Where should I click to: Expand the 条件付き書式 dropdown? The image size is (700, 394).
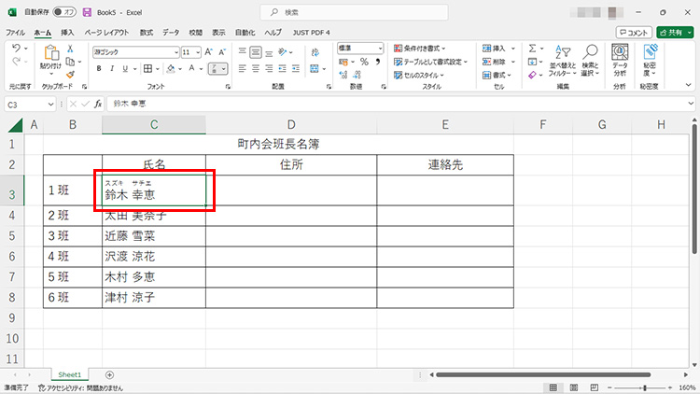click(420, 49)
